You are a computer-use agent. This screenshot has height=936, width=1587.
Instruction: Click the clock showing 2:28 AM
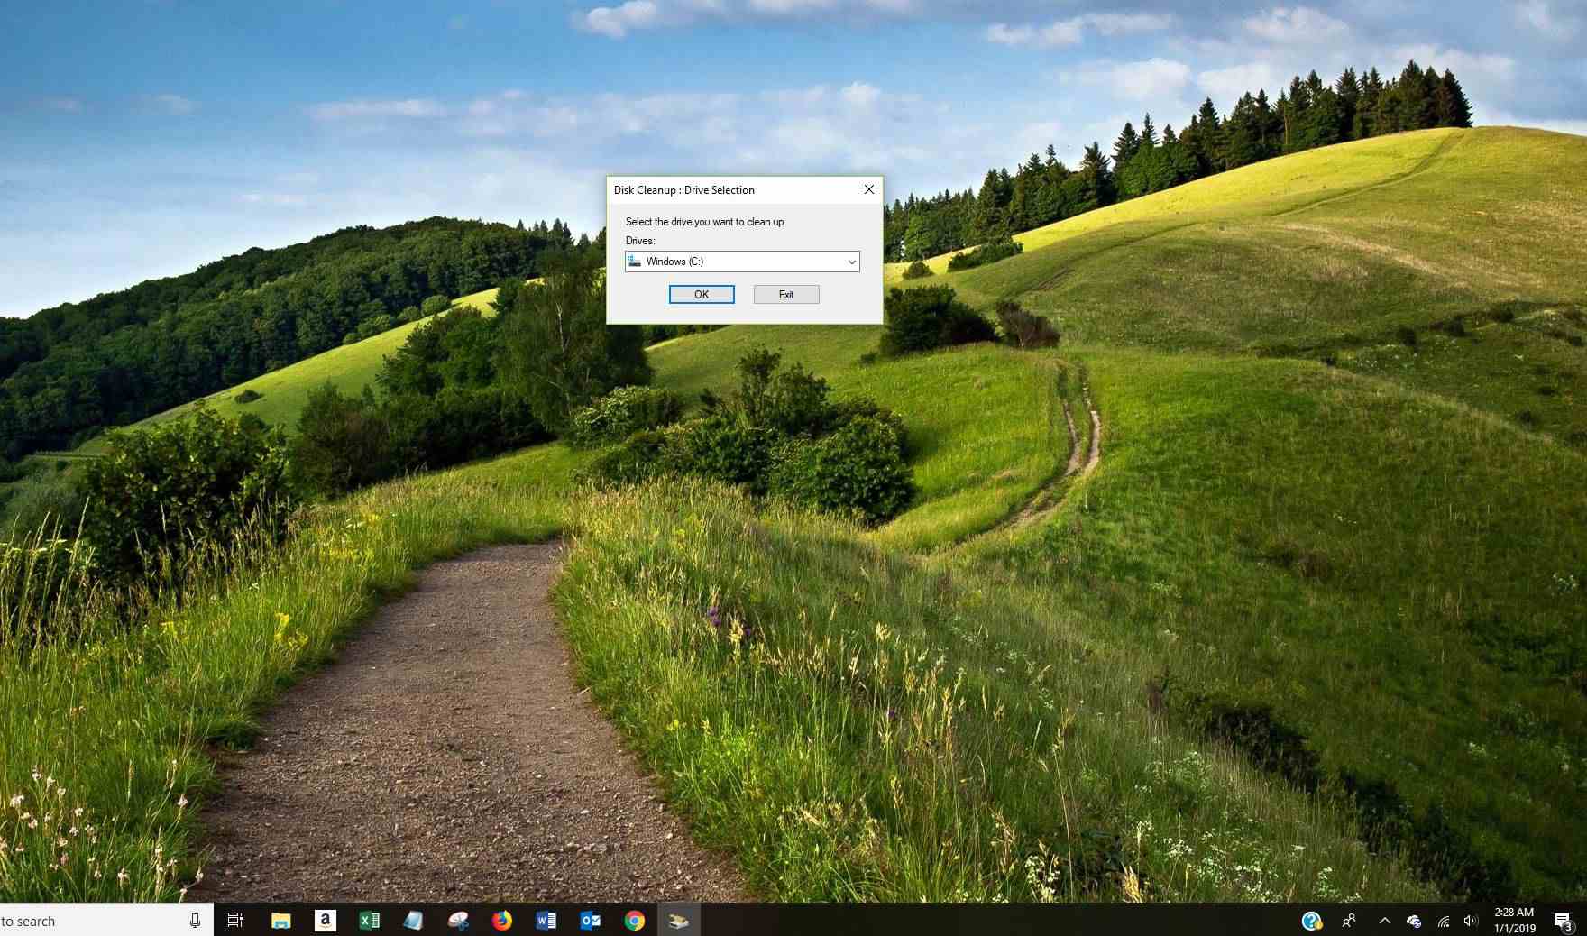point(1514,920)
